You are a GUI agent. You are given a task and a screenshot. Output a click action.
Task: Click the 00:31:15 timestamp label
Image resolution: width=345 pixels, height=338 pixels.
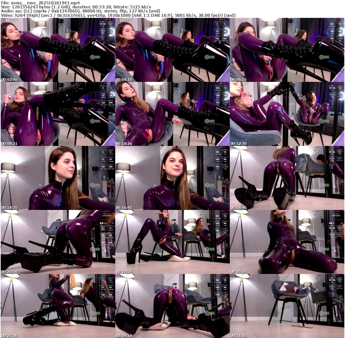(239, 336)
